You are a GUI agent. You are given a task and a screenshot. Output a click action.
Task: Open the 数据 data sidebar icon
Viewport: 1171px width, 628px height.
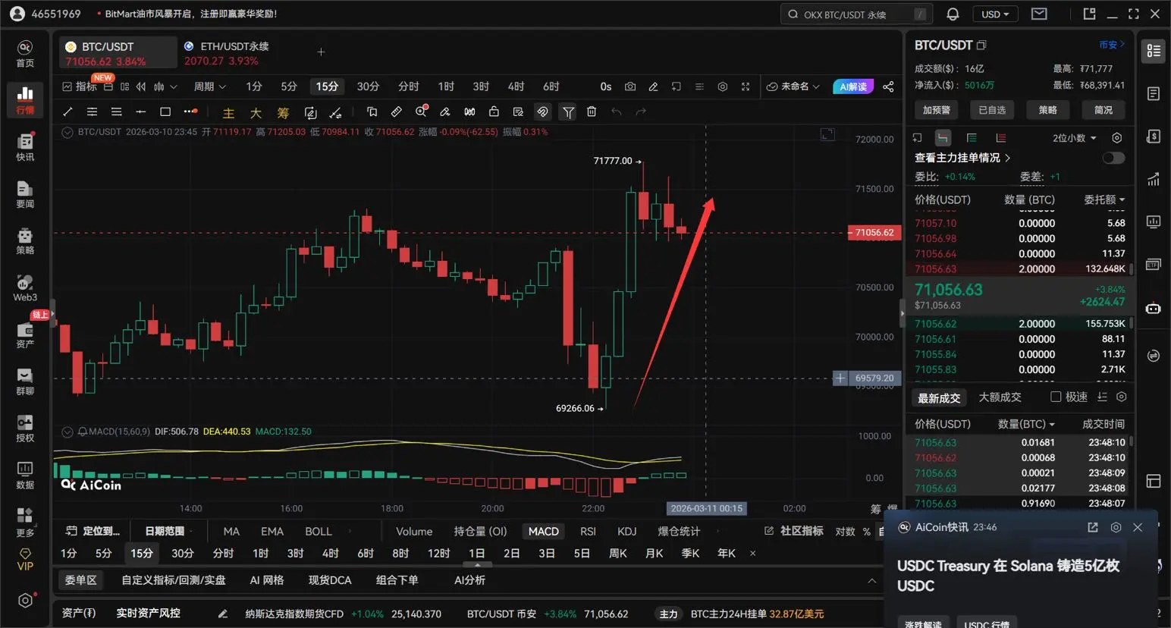(25, 475)
